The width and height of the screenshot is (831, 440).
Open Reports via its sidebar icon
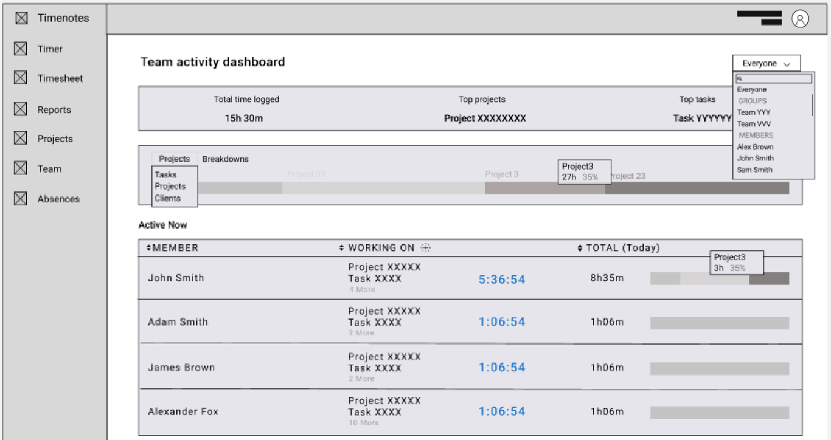(21, 109)
